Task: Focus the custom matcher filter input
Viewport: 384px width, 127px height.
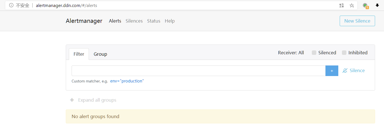Action: pyautogui.click(x=198, y=71)
